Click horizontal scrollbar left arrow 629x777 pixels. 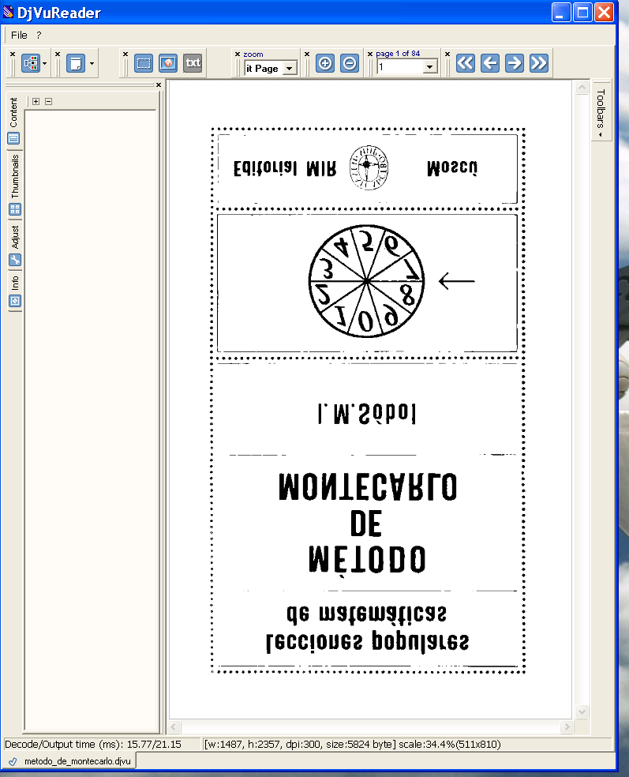click(x=174, y=727)
